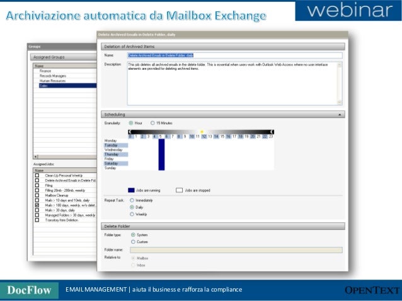Choose Daily under Repeat Task
This screenshot has height=301, width=402.
point(132,207)
